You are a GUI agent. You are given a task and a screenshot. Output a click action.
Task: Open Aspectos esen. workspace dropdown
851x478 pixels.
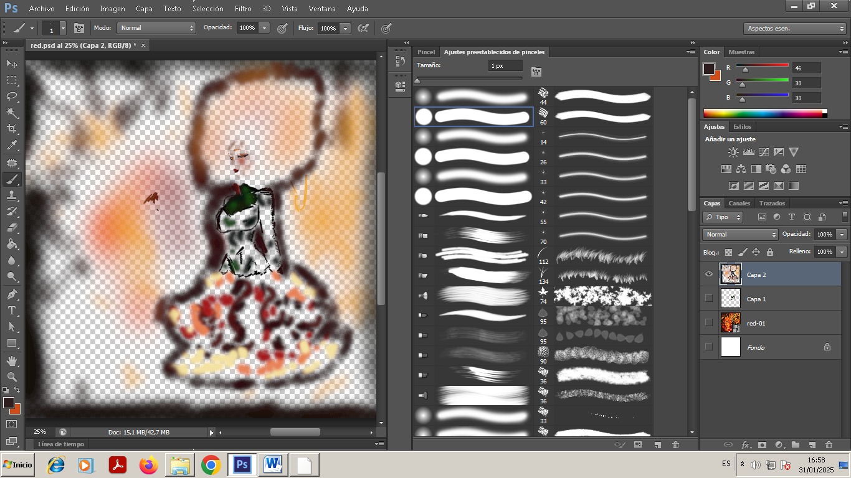click(795, 29)
